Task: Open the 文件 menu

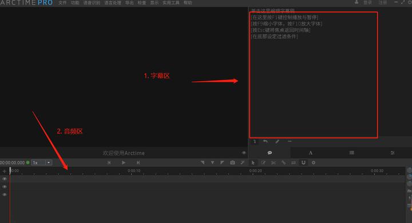Action: pyautogui.click(x=62, y=3)
